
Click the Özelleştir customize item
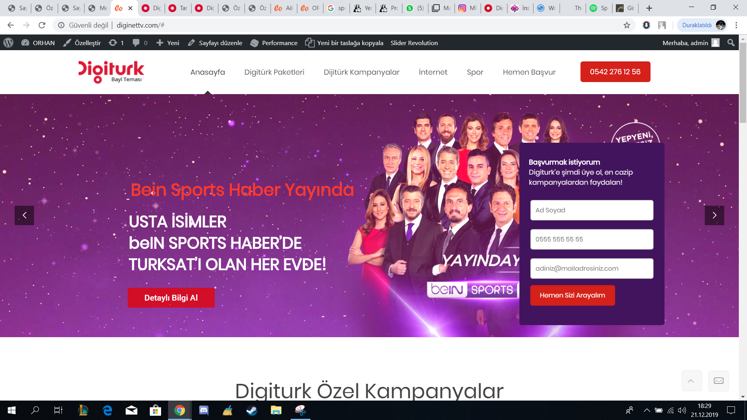point(82,43)
